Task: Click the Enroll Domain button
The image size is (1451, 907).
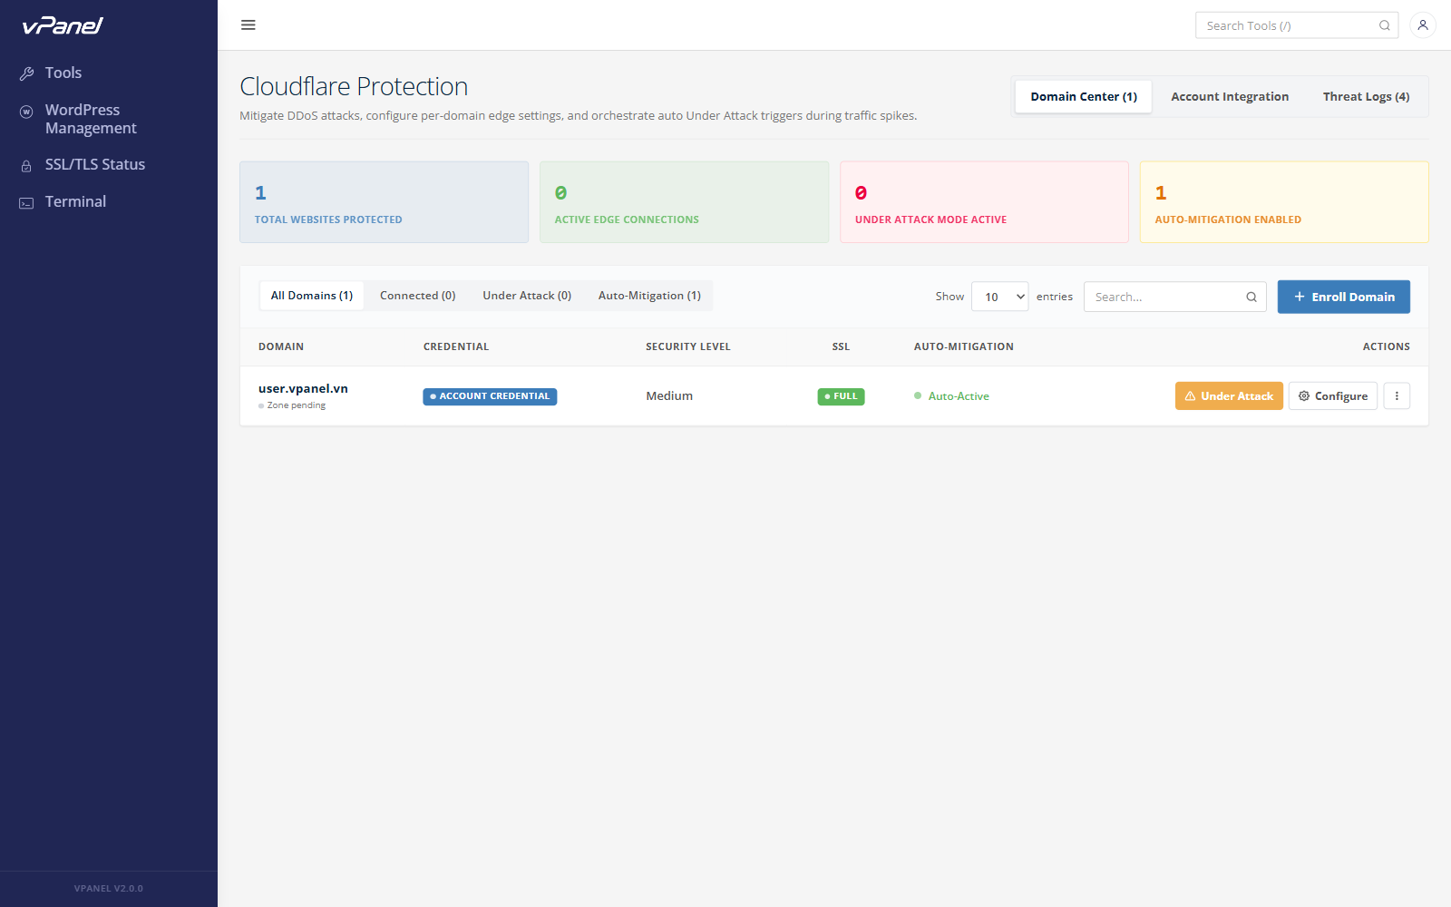Action: [x=1343, y=297]
